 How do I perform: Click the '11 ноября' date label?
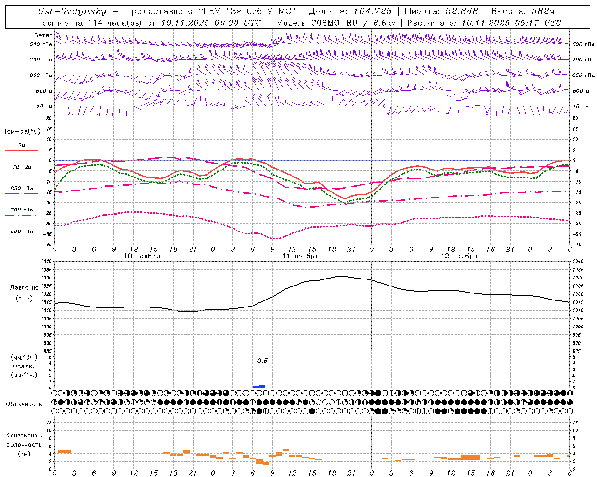tap(300, 256)
